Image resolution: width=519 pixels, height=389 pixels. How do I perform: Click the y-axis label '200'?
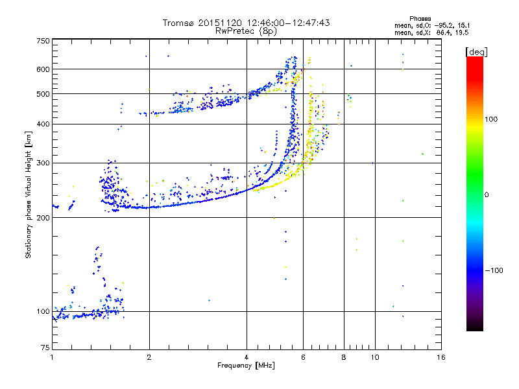(43, 218)
